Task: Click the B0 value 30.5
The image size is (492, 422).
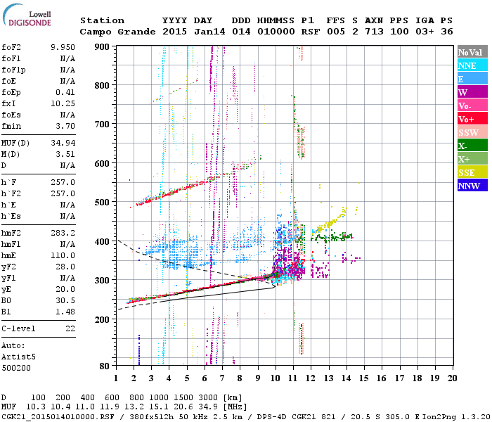Action: tap(65, 300)
